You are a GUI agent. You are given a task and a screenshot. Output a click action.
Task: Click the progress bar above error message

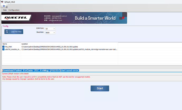tap(92, 67)
